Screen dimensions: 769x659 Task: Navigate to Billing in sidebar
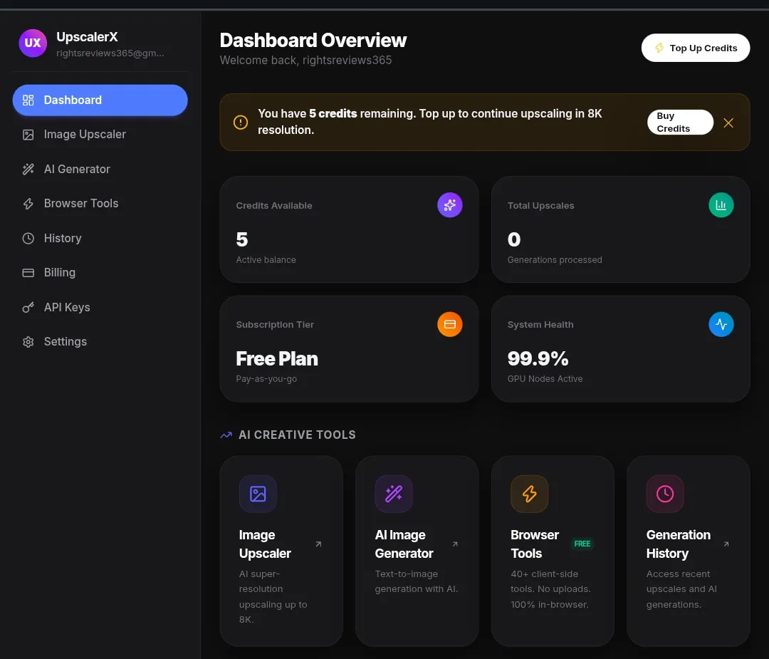click(x=100, y=273)
